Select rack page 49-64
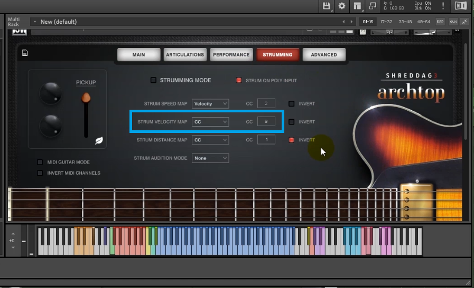 click(423, 22)
